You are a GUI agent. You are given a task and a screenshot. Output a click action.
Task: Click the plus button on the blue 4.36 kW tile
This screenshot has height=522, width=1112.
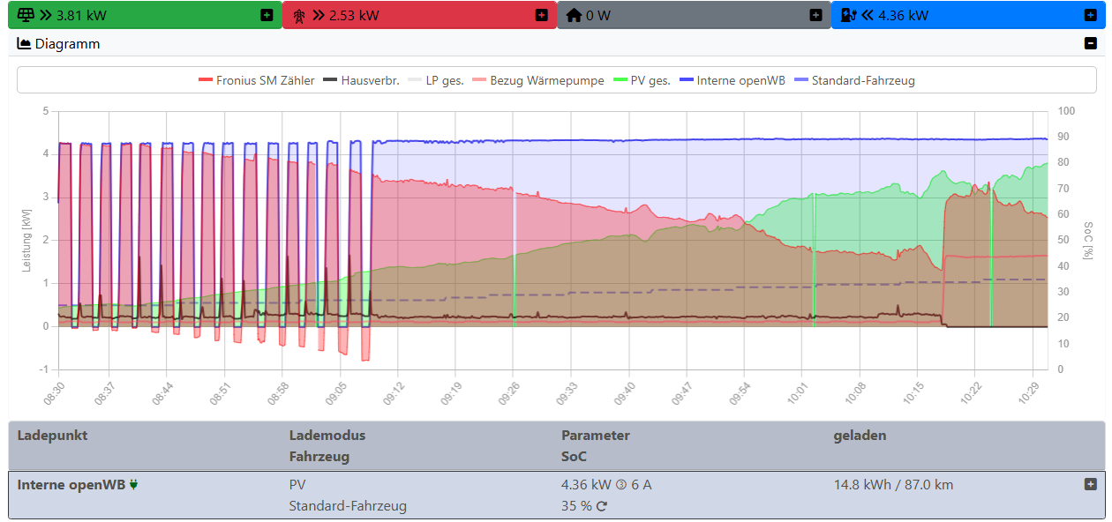pyautogui.click(x=1090, y=15)
